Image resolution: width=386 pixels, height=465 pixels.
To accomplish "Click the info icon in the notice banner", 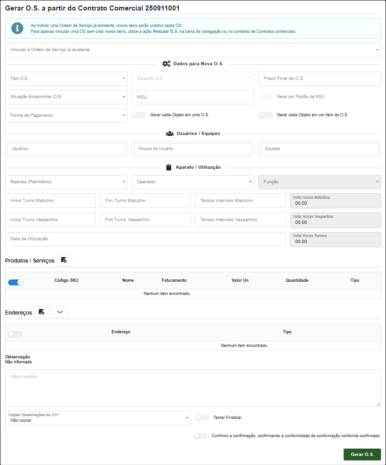I will click(17, 28).
